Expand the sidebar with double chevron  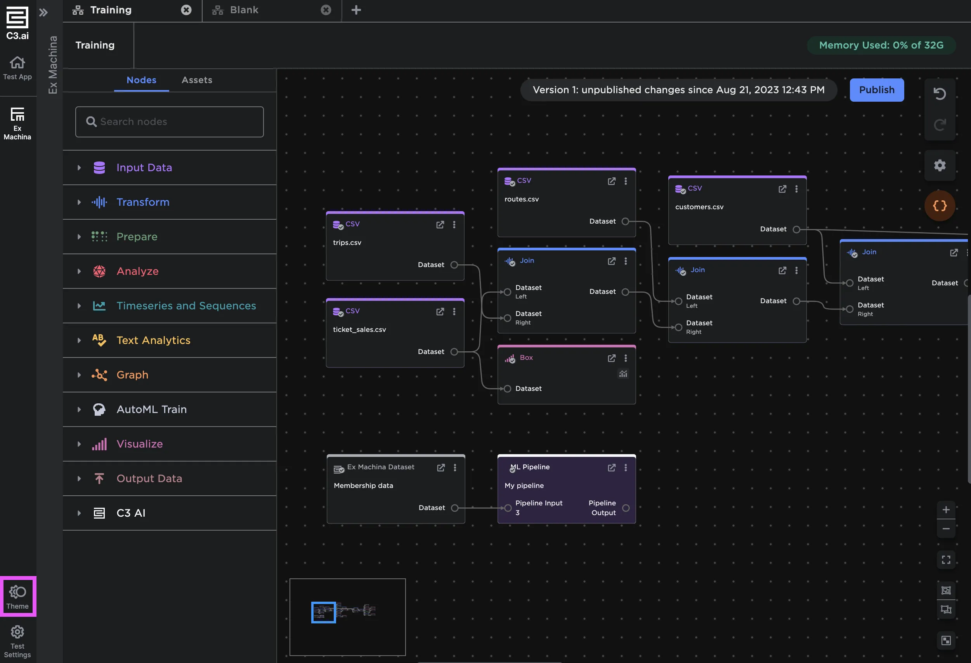pyautogui.click(x=43, y=12)
